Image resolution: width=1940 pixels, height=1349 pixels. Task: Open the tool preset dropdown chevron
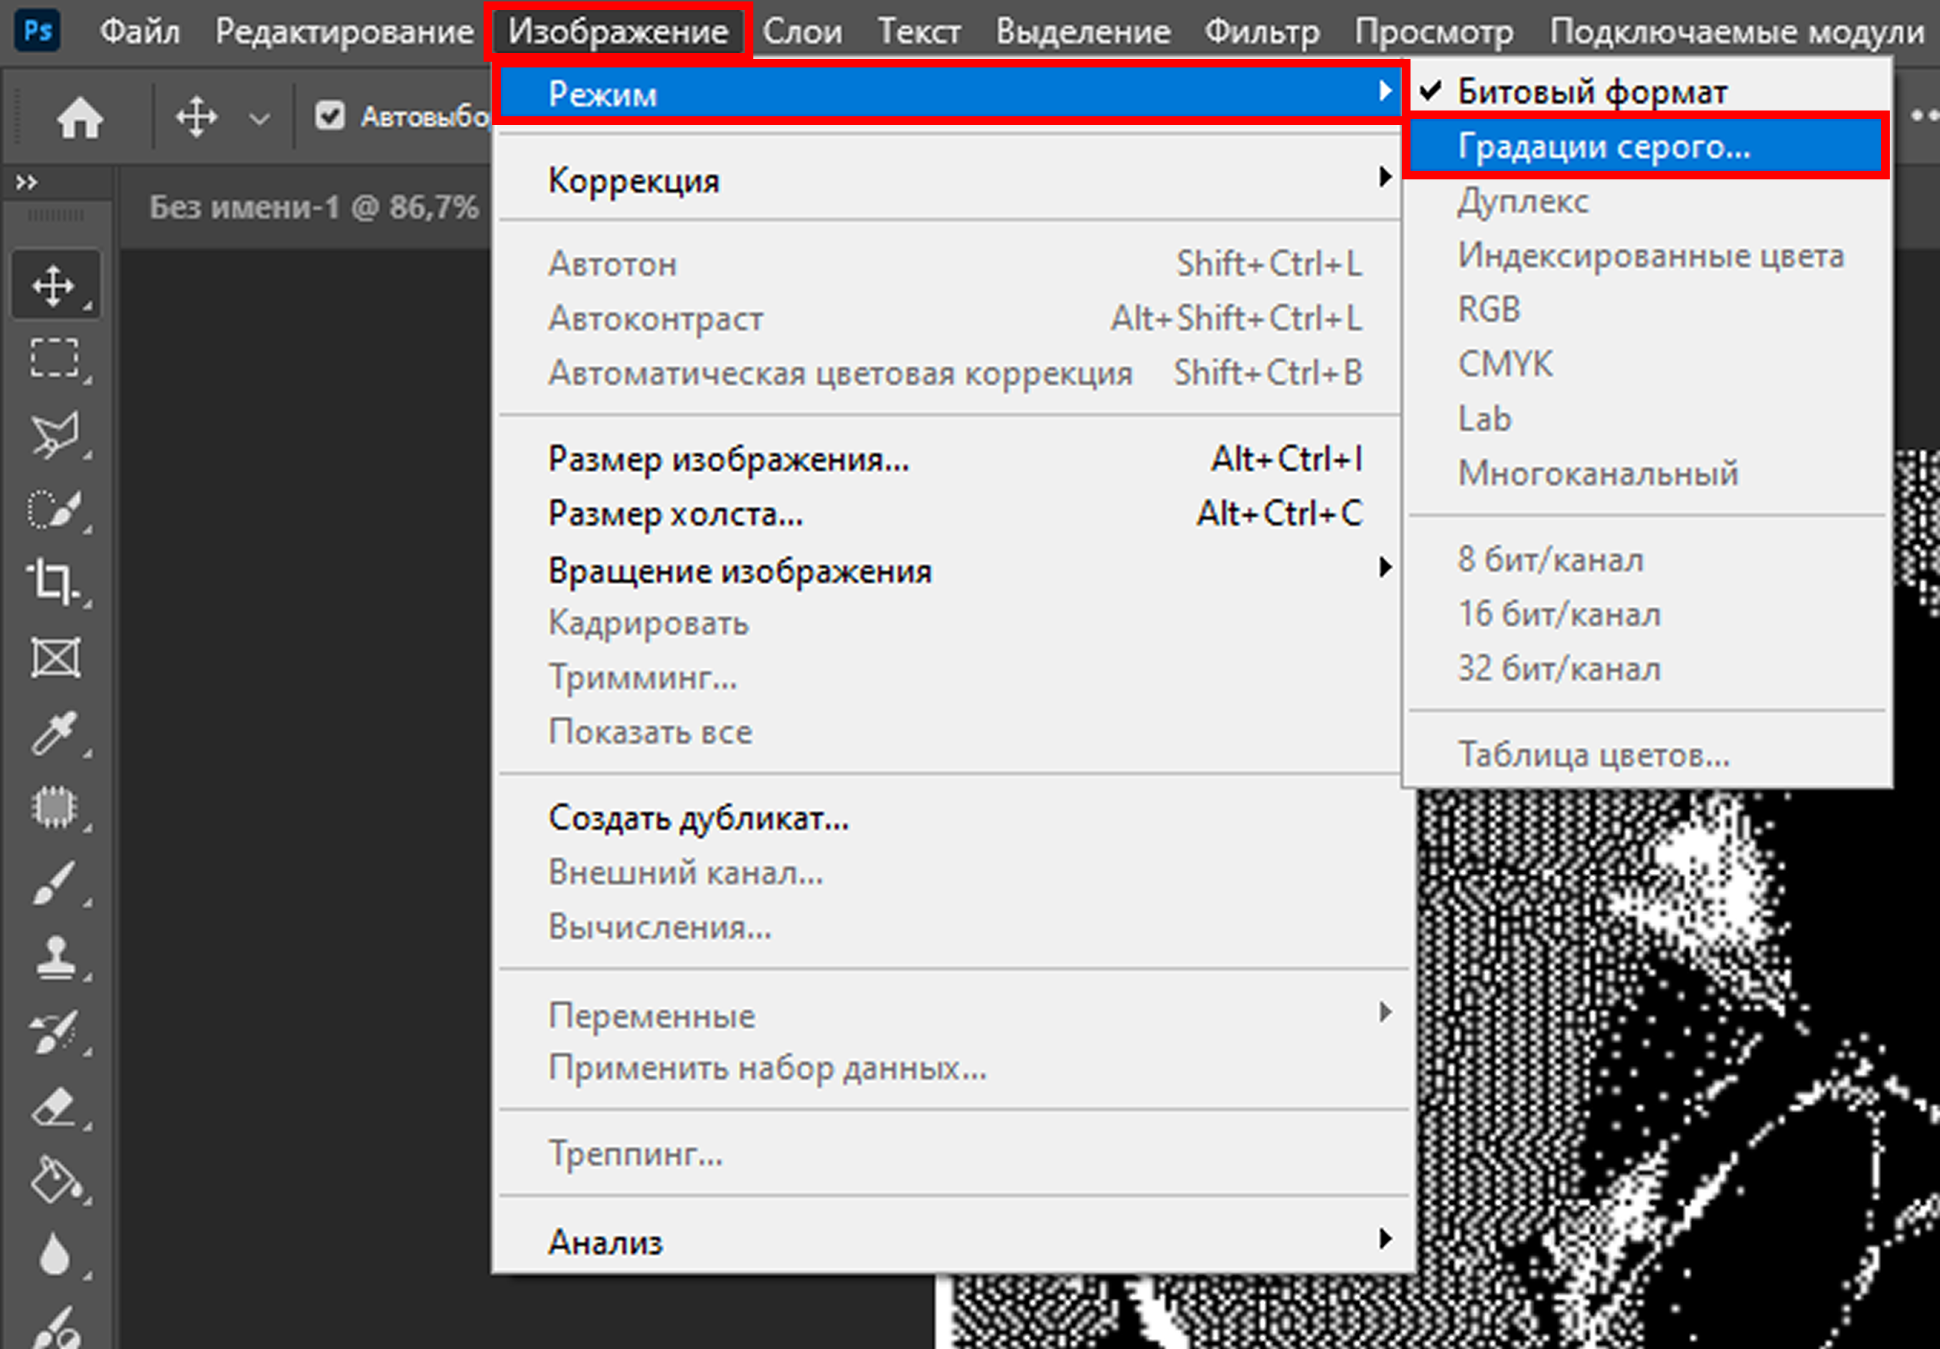[260, 118]
